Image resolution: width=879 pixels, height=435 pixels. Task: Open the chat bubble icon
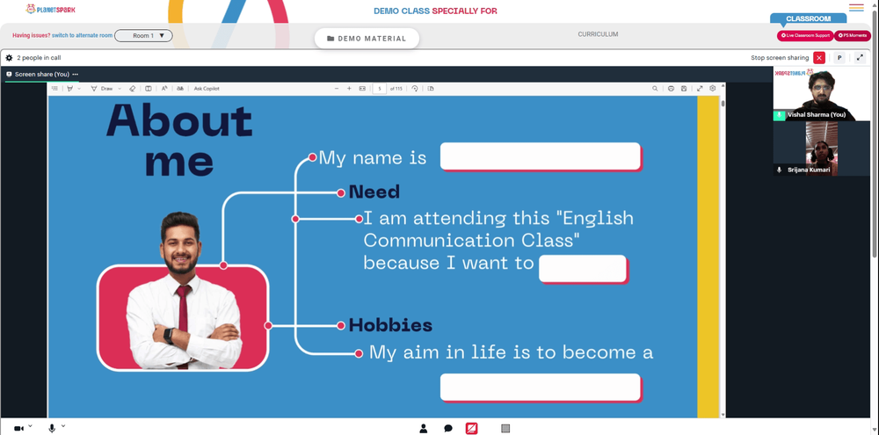[x=448, y=429]
